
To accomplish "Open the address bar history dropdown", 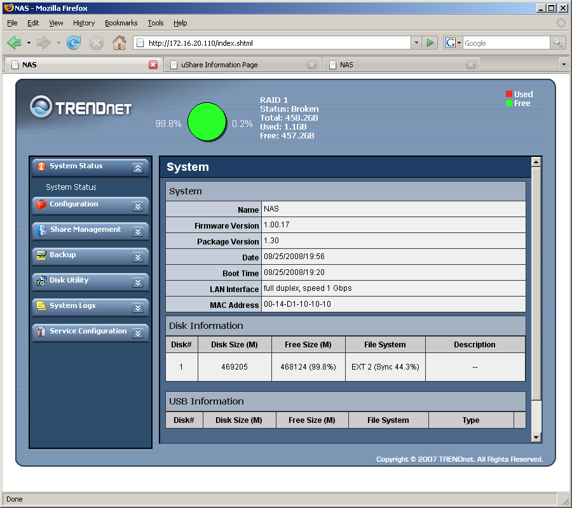I will click(x=416, y=43).
